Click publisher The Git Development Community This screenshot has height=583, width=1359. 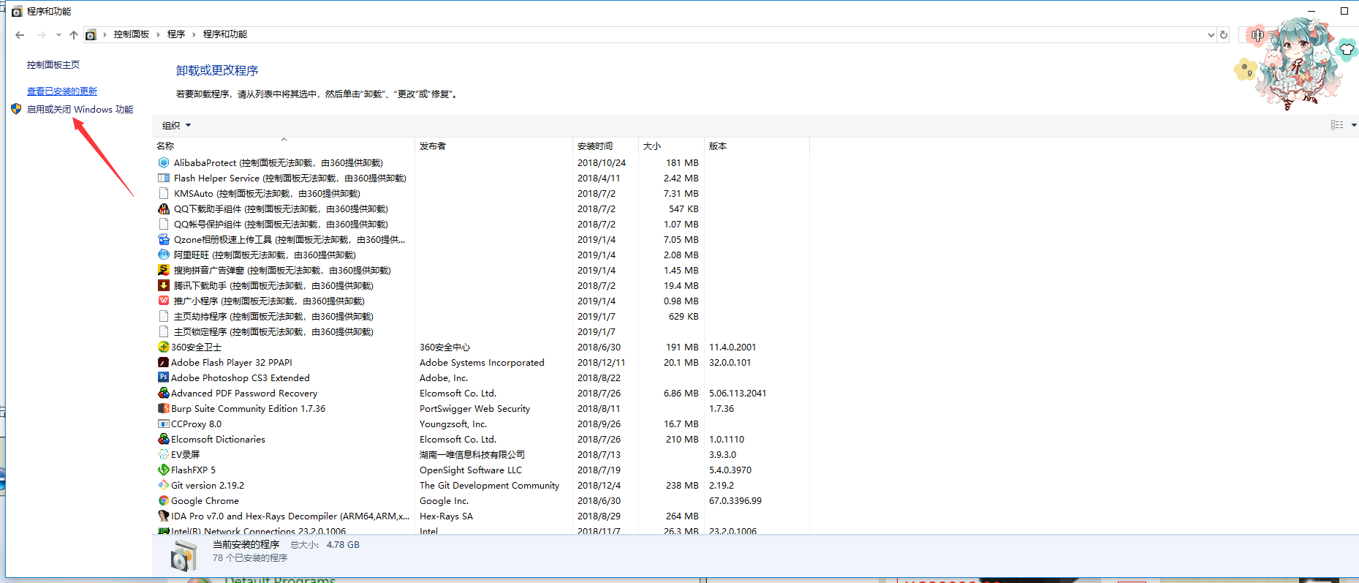(x=489, y=485)
